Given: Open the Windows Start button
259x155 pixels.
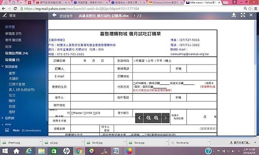Looking at the screenshot, I should tap(5, 151).
